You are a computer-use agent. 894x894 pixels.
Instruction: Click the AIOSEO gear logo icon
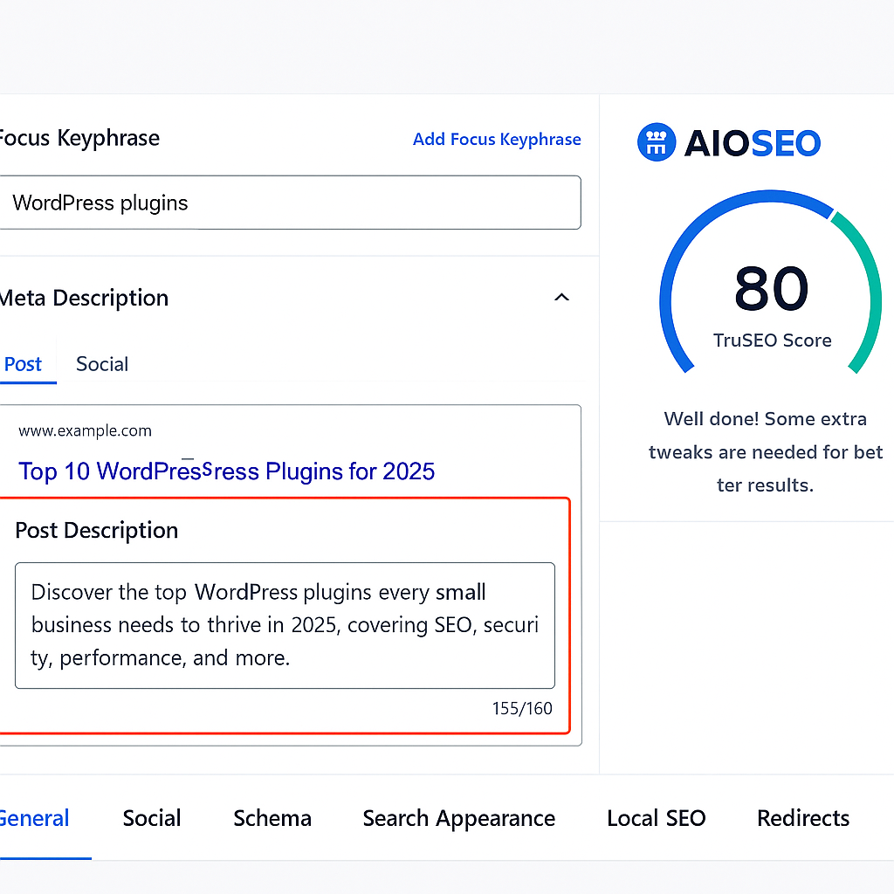[x=657, y=142]
